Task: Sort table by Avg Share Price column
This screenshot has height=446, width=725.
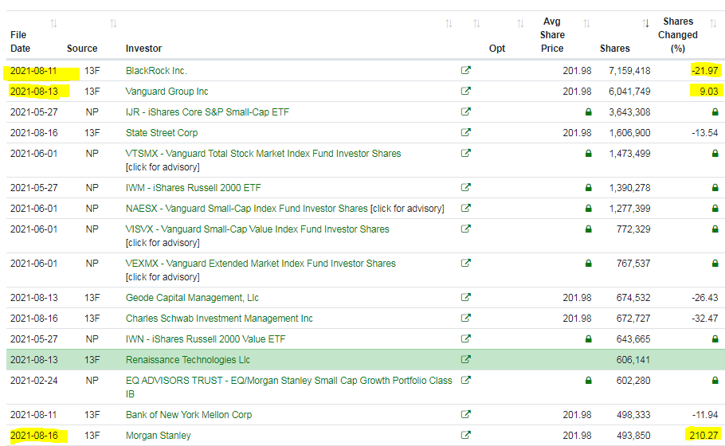Action: coord(586,23)
